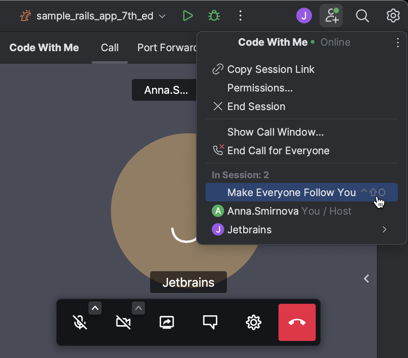Click the purple J participant avatar in toolbar
Screen dimensions: 408x358
[304, 15]
